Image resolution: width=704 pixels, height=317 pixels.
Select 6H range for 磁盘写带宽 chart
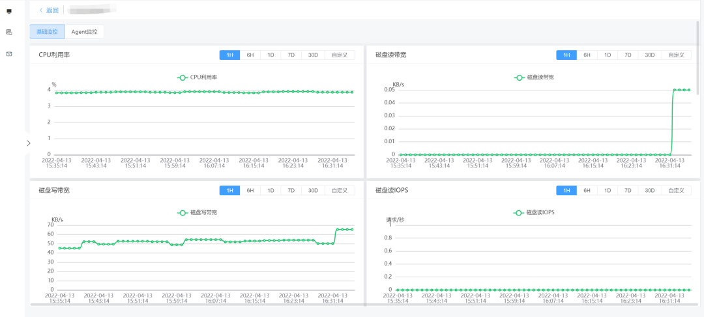[x=250, y=190]
